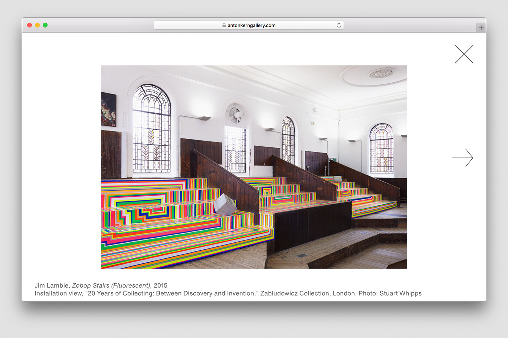
Task: Click the caption text "Photo: Stuart Whipps"
Action: click(390, 293)
